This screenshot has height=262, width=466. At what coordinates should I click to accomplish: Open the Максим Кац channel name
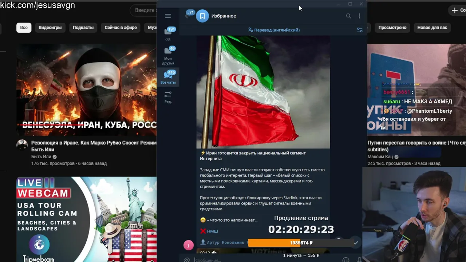[380, 157]
